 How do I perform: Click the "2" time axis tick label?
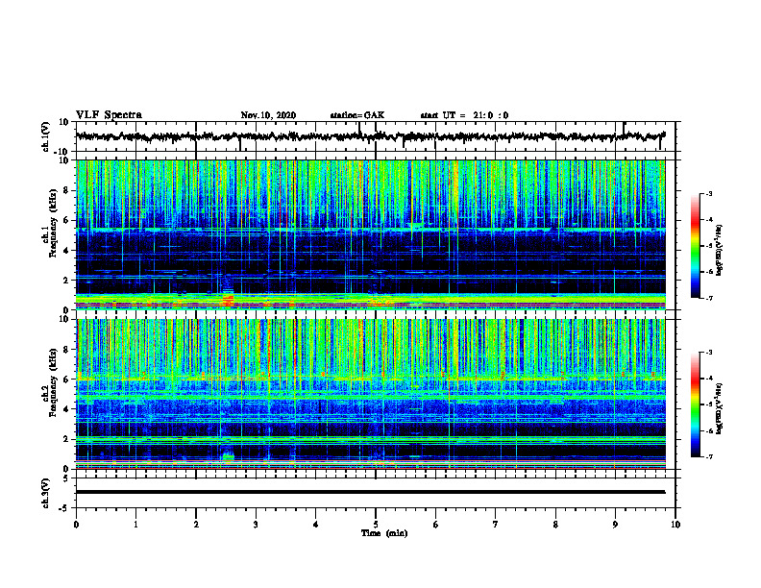196,525
